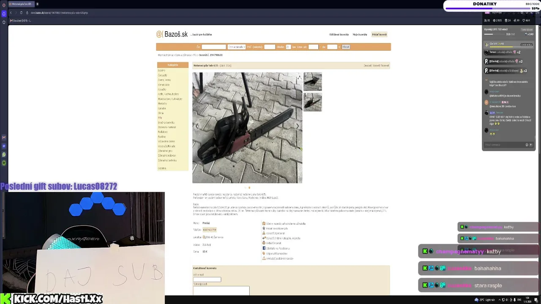Open the category dropdown in the search bar
This screenshot has height=304, width=541.
236,47
